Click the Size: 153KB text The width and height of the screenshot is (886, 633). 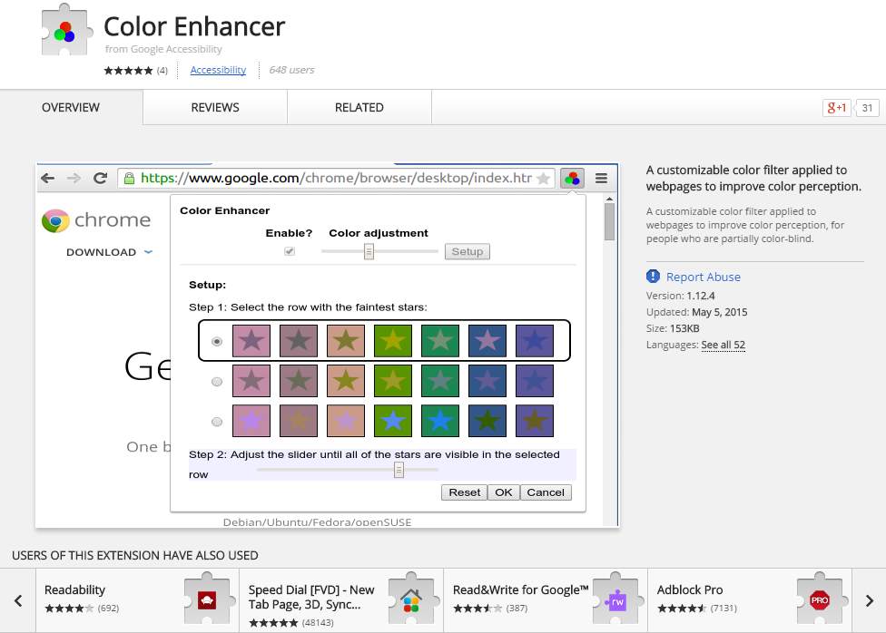(673, 328)
